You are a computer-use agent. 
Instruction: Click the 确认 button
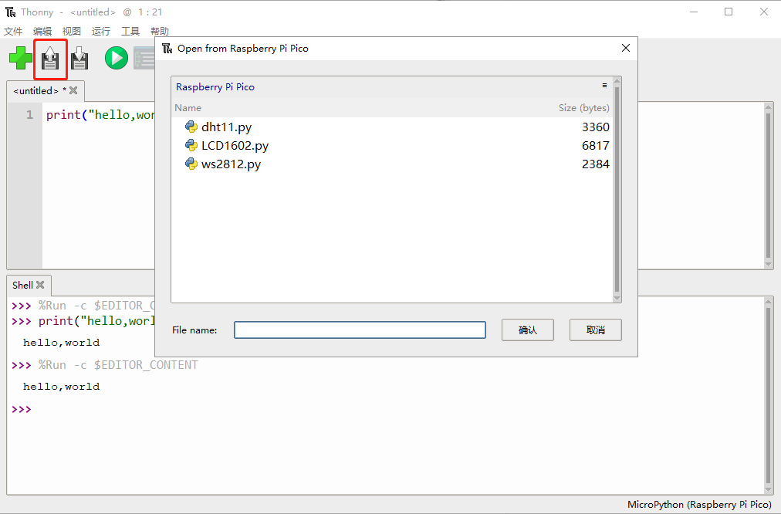527,330
